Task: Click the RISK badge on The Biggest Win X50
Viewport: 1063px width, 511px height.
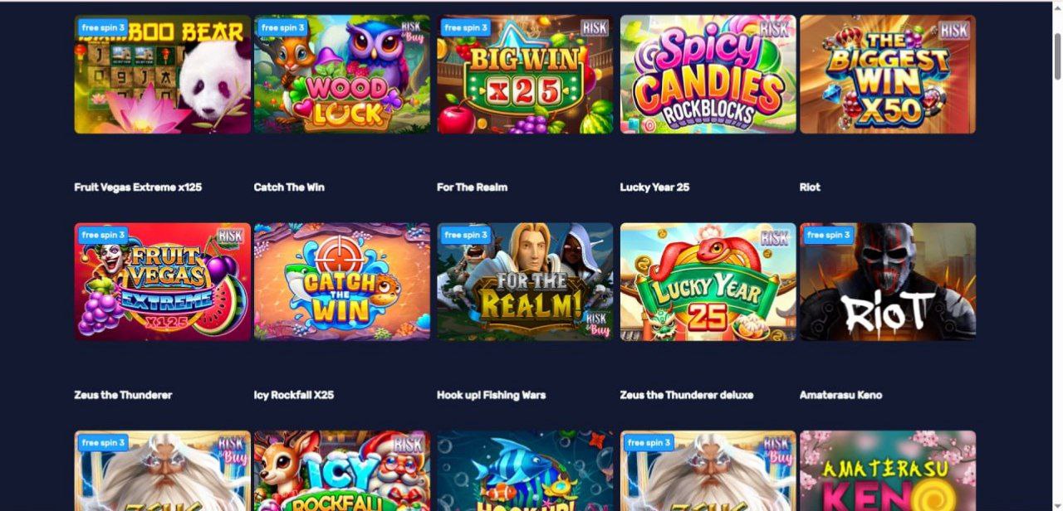Action: tap(954, 31)
